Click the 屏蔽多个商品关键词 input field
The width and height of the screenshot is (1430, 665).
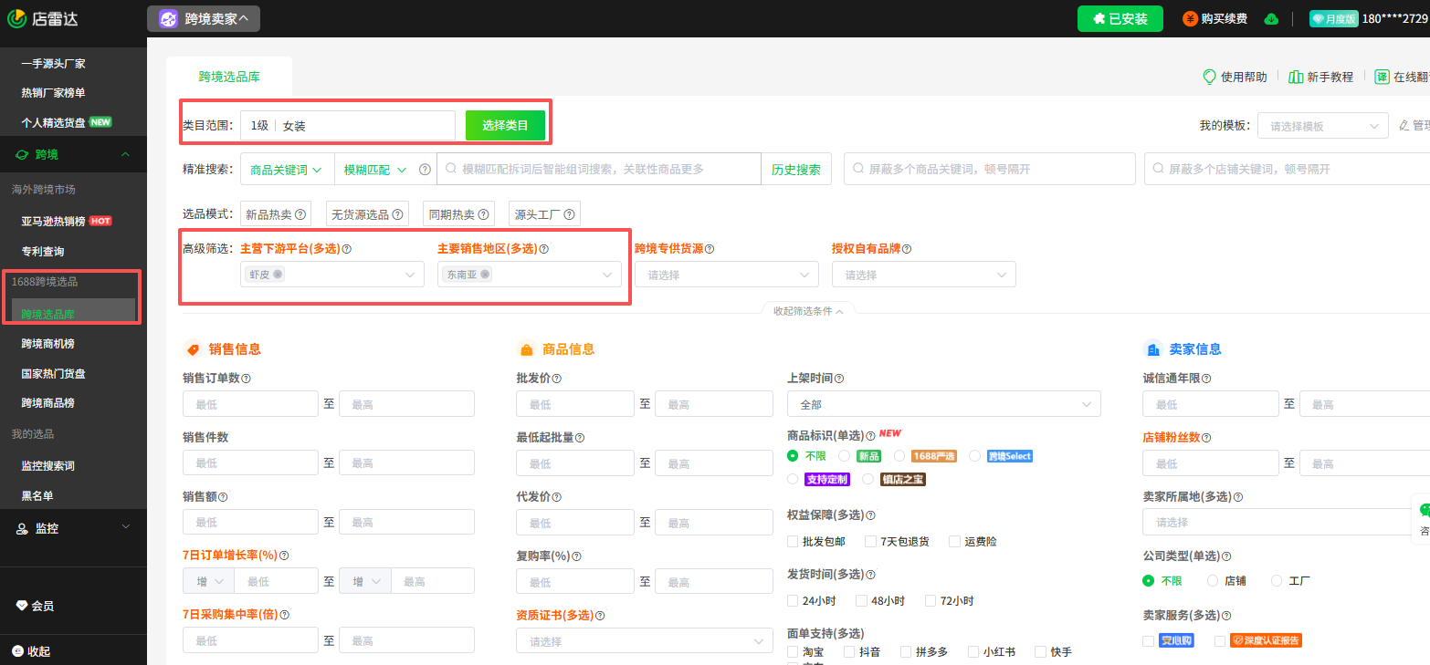989,168
